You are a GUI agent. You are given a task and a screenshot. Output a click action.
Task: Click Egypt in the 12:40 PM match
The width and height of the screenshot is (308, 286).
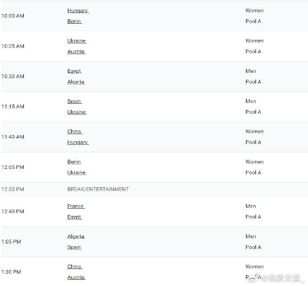click(74, 217)
